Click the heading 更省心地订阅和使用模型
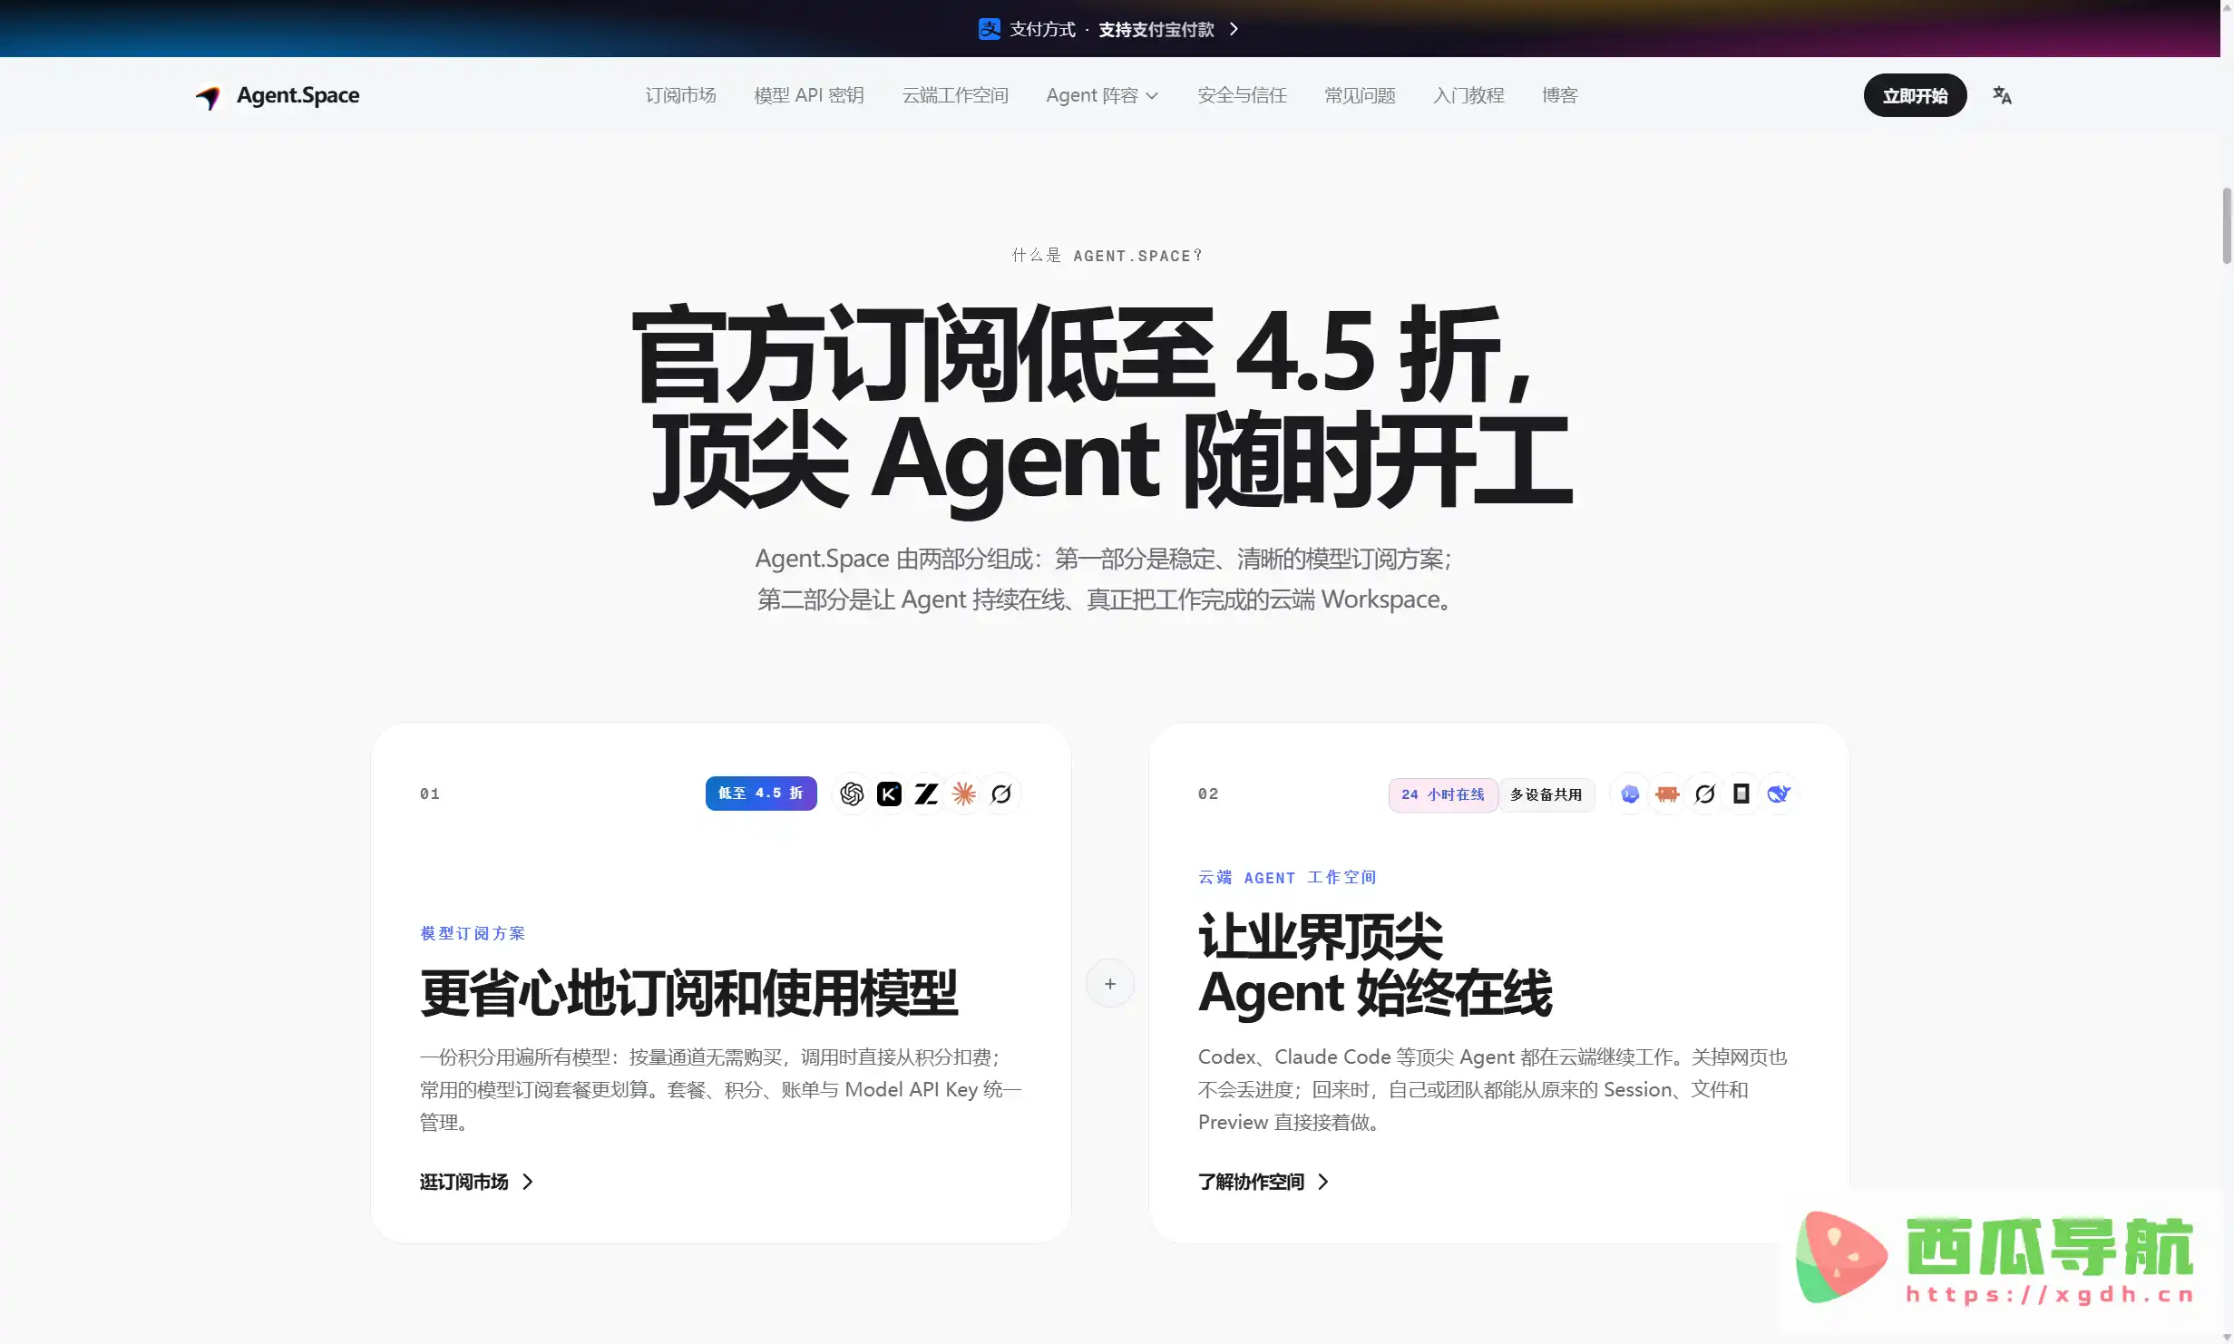Viewport: 2234px width, 1344px height. tap(688, 993)
